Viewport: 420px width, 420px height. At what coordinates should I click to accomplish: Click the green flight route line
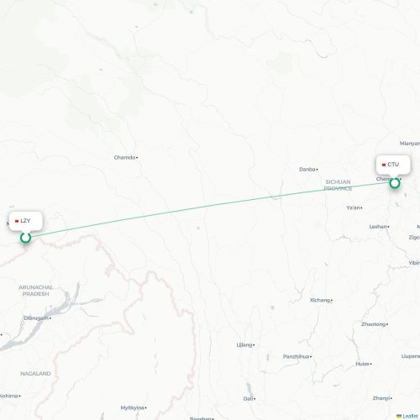coord(210,210)
